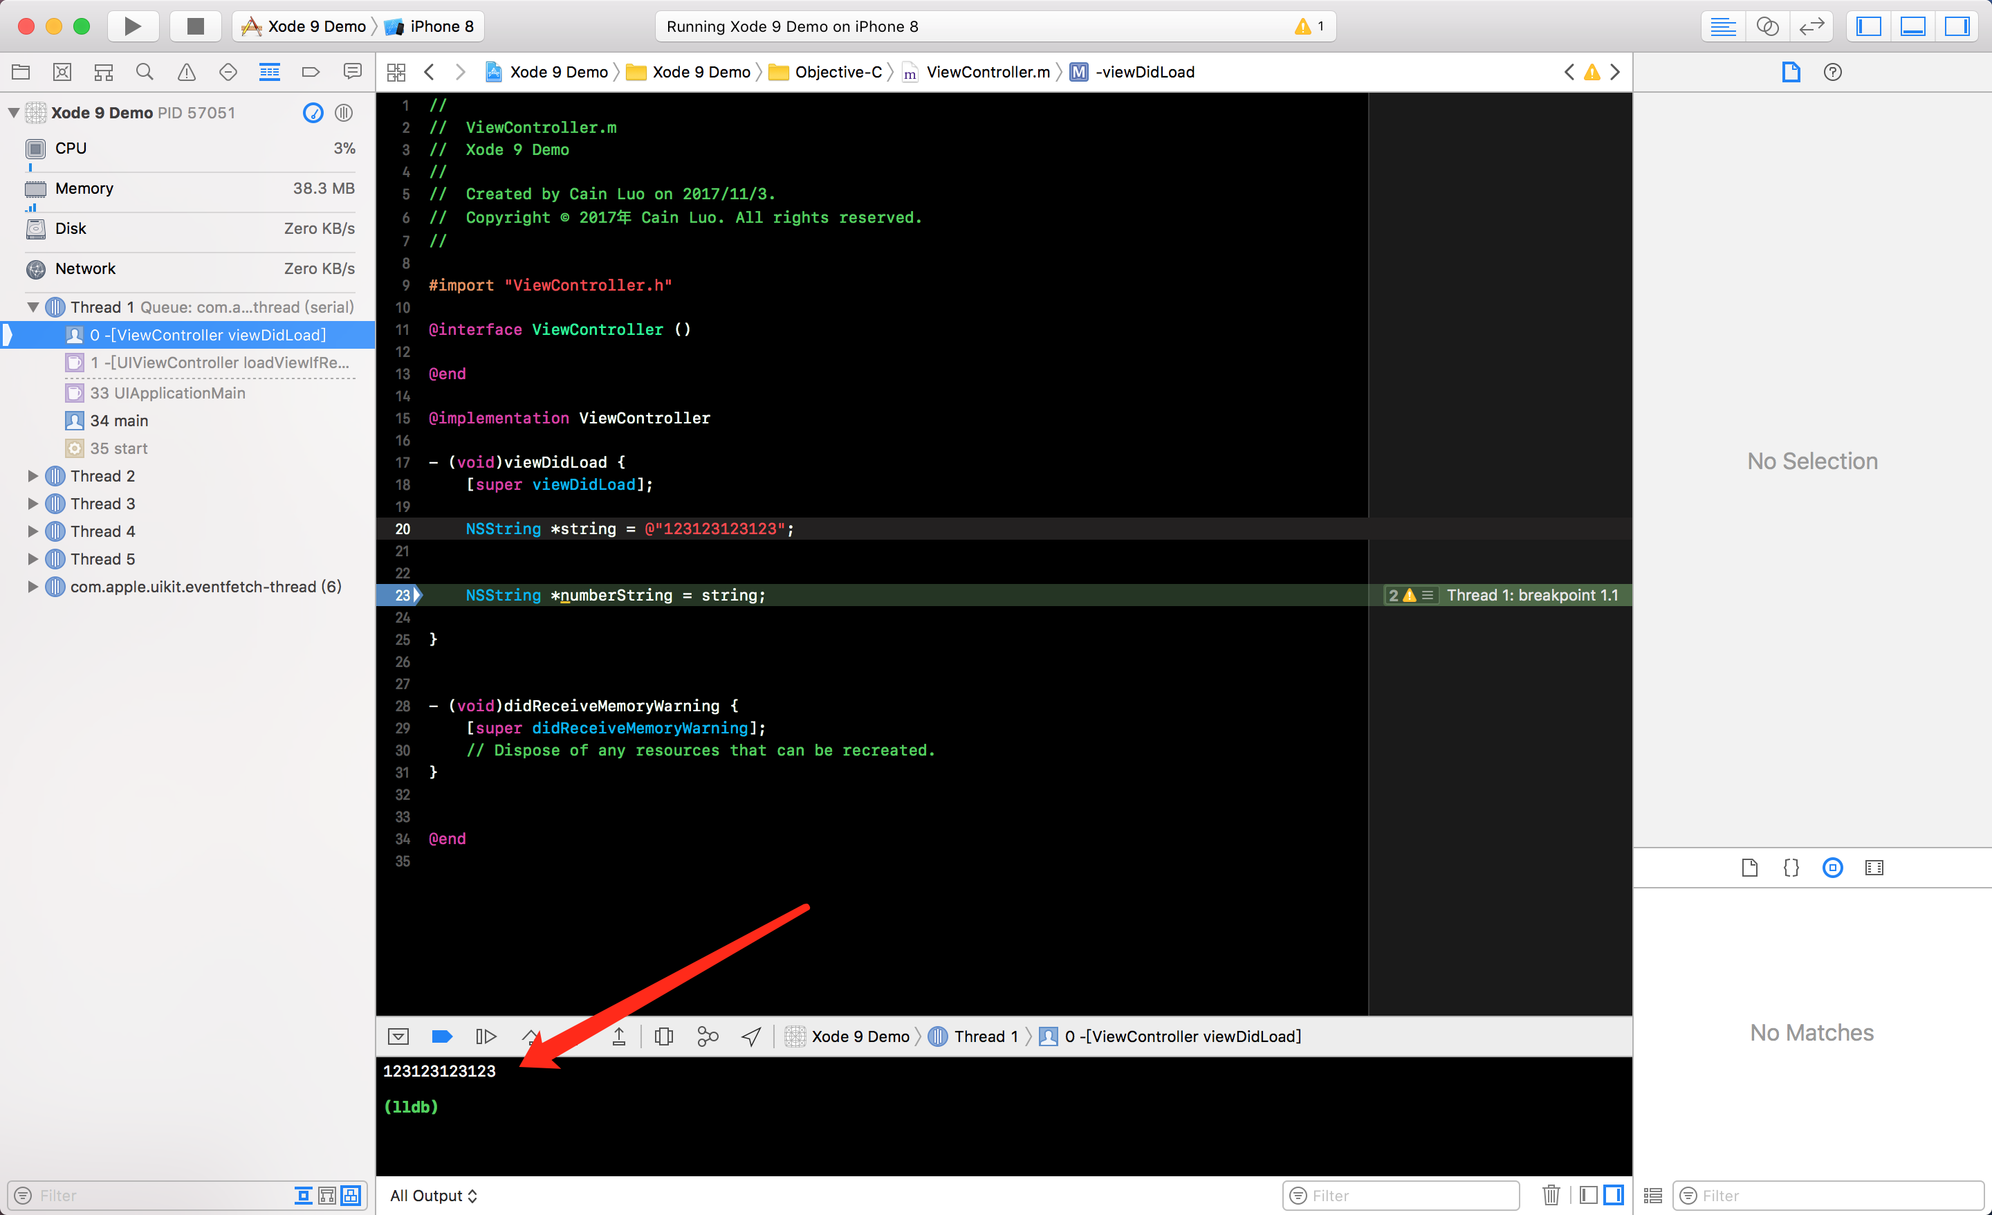
Task: Clear console with trash icon
Action: [1551, 1195]
